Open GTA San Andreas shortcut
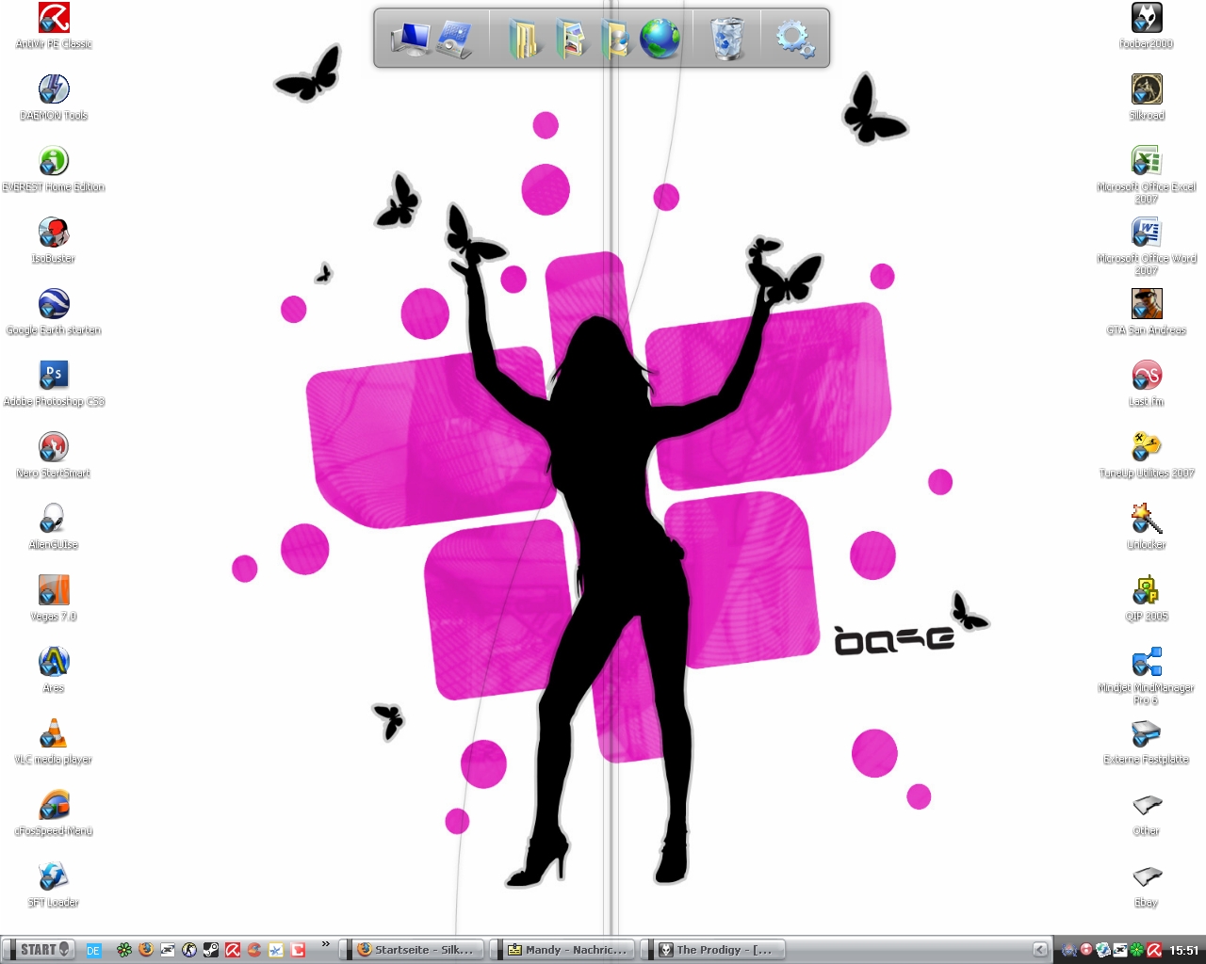The width and height of the screenshot is (1206, 964). coord(1146,305)
